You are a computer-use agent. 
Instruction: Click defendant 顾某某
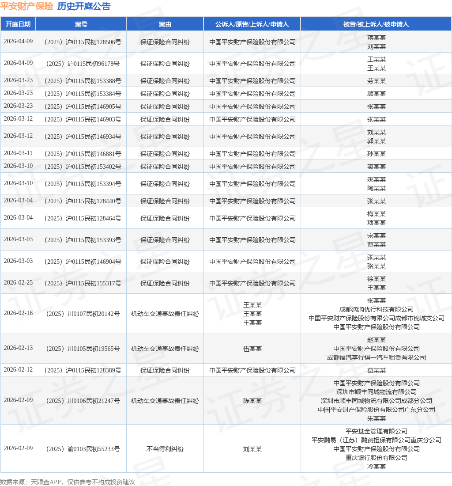coord(377,94)
